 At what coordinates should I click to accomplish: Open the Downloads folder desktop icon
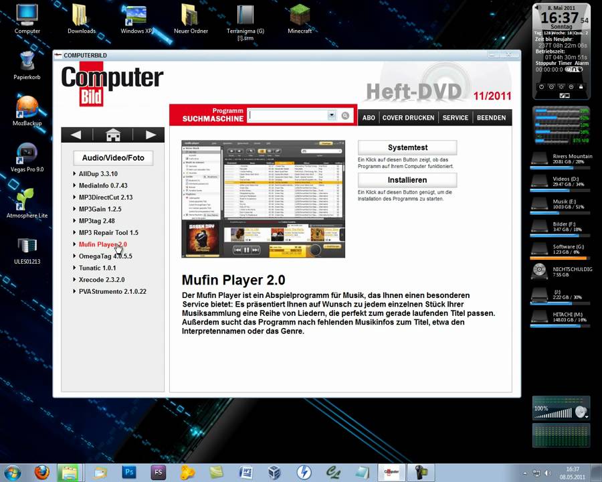[82, 19]
